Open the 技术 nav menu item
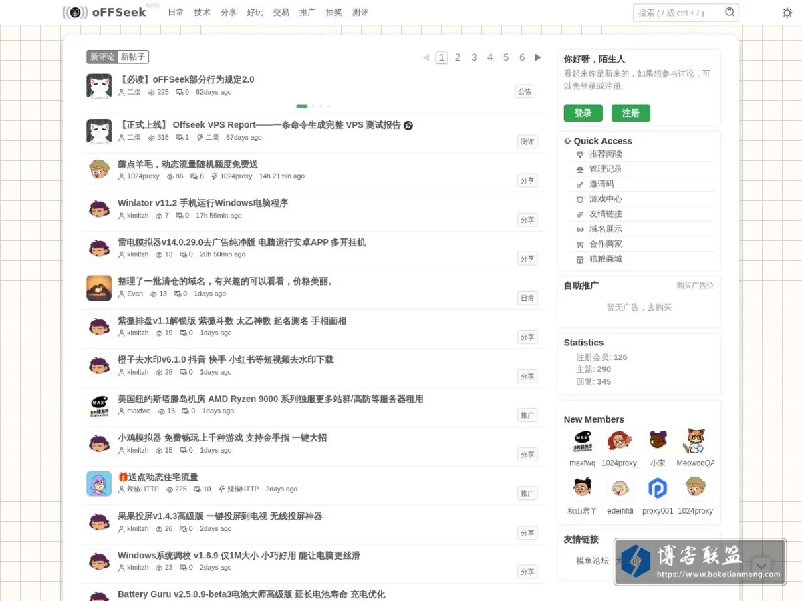Screen dimensions: 802x601 tap(202, 13)
